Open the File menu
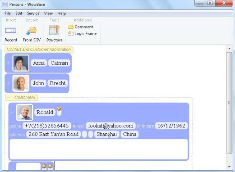This screenshot has width=235, height=172. click(x=8, y=14)
